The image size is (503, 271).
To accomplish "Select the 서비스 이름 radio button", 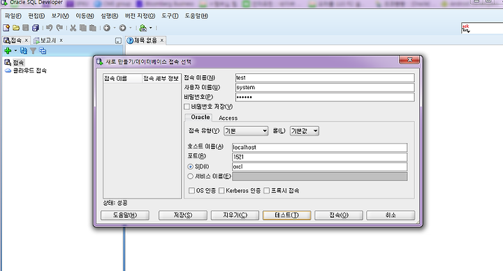I will click(x=190, y=176).
